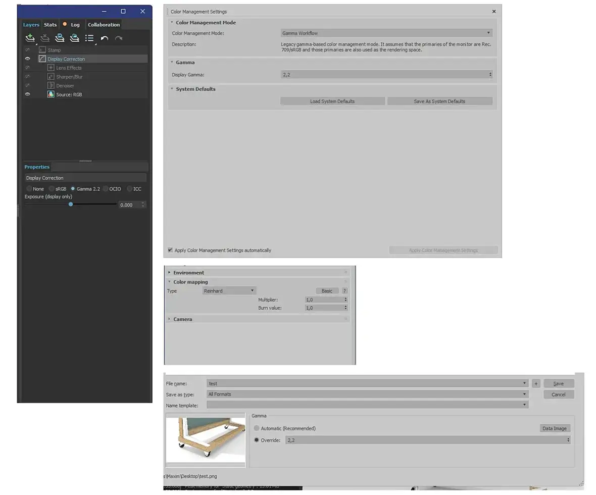Click Save As System Defaults button
Viewport: 596px width, 495px height.
(440, 101)
